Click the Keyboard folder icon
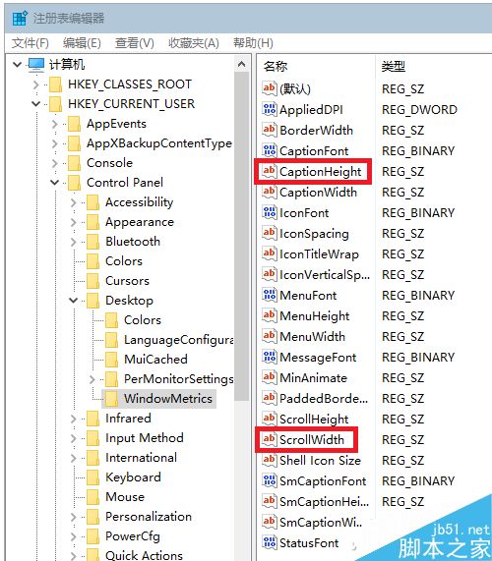 (x=92, y=477)
